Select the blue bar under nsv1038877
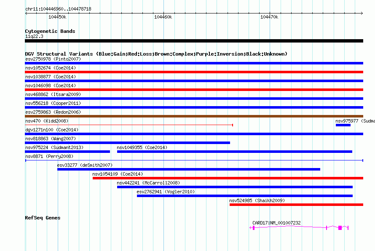This screenshot has width=375, height=251. click(194, 81)
